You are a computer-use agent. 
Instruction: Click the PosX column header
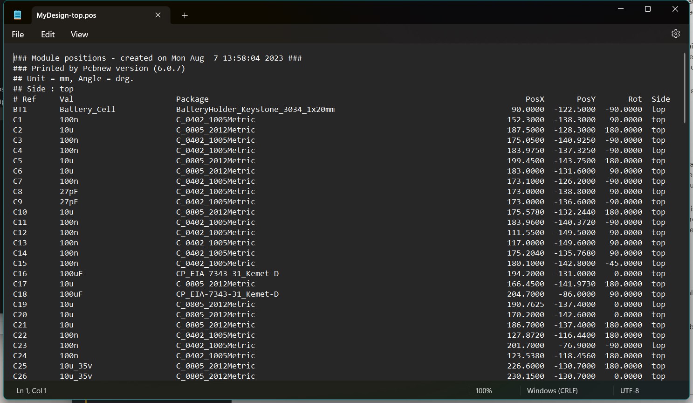pos(535,99)
